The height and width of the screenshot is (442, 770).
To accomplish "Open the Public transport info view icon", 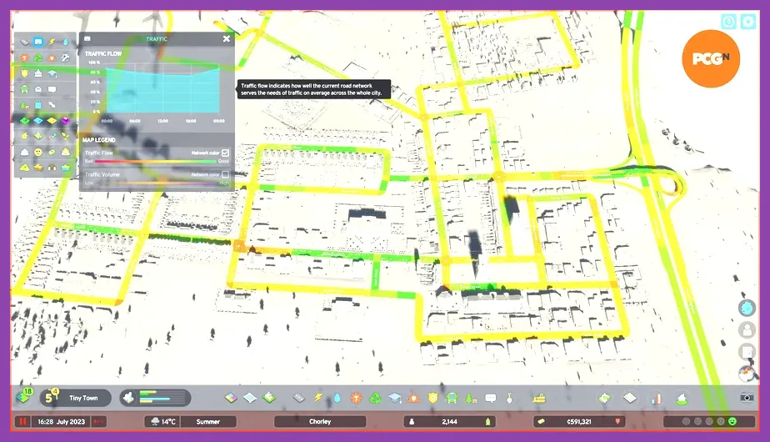I will tap(24, 89).
